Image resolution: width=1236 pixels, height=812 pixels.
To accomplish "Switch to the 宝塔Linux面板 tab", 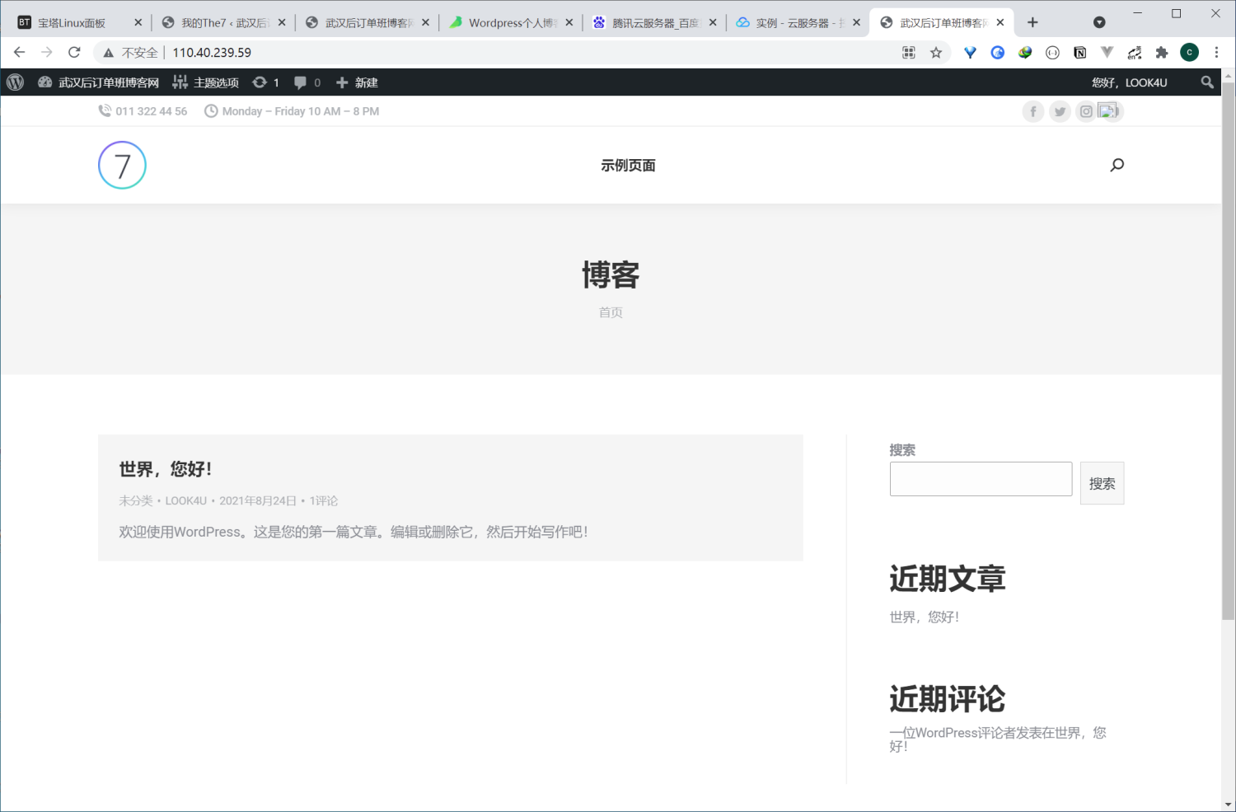I will (x=70, y=21).
